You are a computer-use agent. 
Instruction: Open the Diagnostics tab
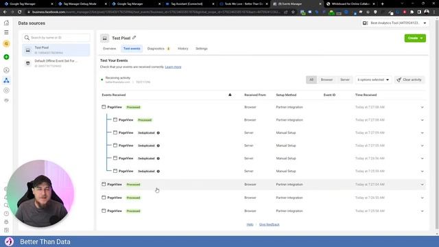(x=158, y=49)
